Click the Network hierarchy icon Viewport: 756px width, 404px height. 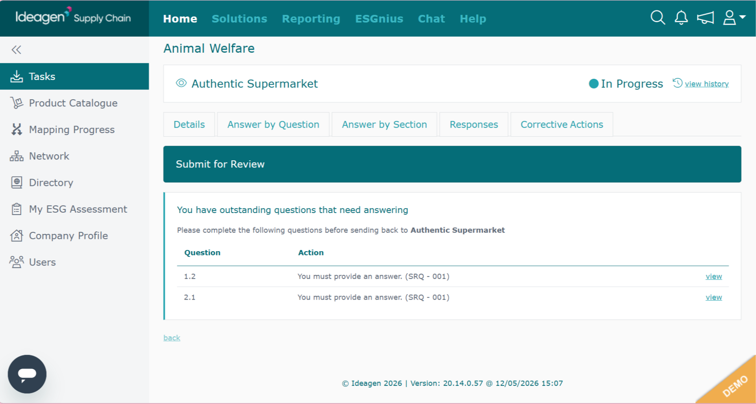(x=17, y=156)
